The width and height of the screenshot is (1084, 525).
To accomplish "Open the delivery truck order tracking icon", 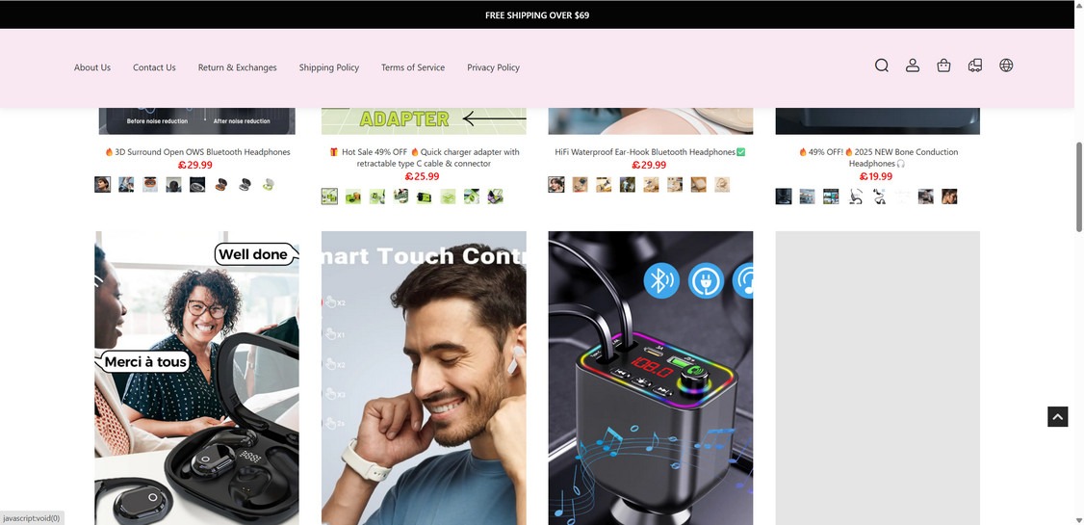I will 975,66.
